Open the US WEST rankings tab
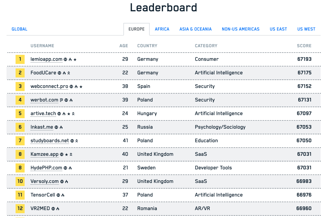326x218 pixels. point(306,29)
